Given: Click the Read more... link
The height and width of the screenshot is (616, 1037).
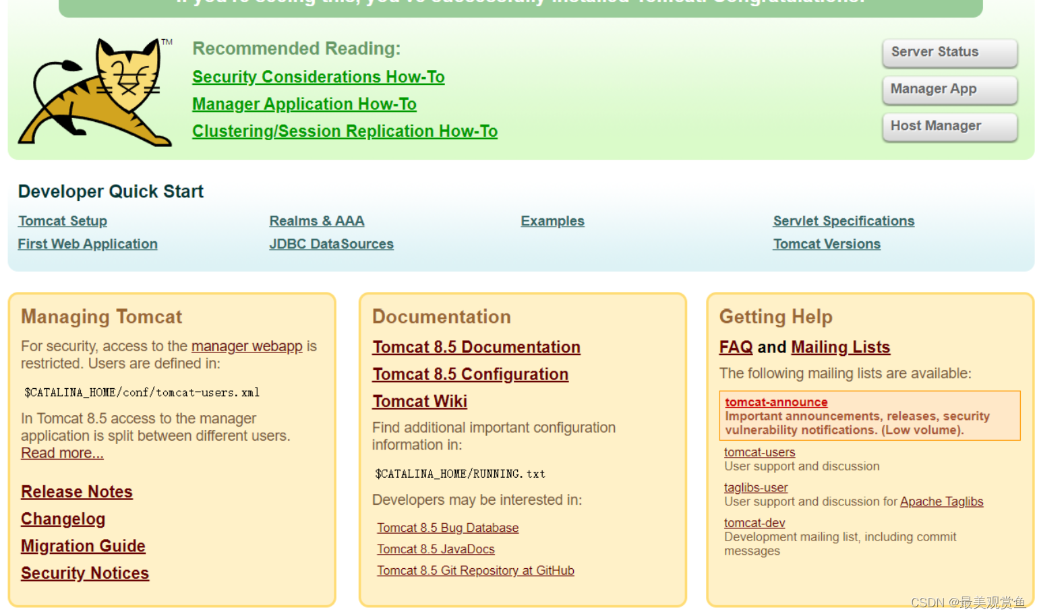Looking at the screenshot, I should pyautogui.click(x=62, y=453).
